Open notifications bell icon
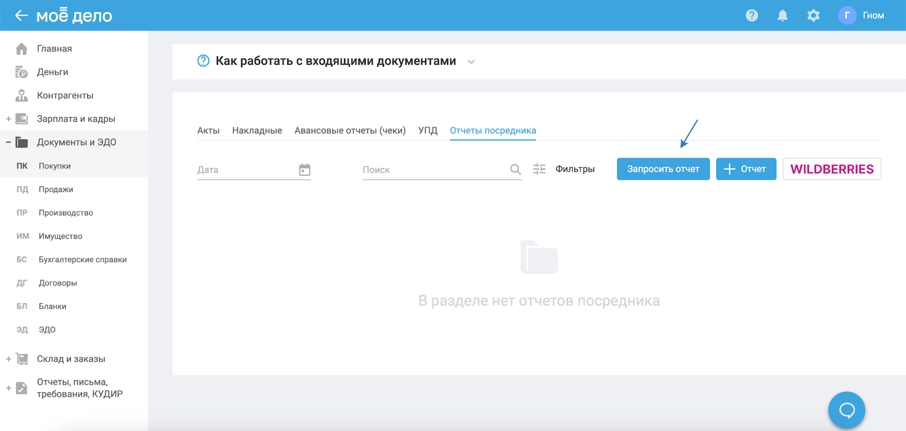Image resolution: width=906 pixels, height=431 pixels. (783, 15)
